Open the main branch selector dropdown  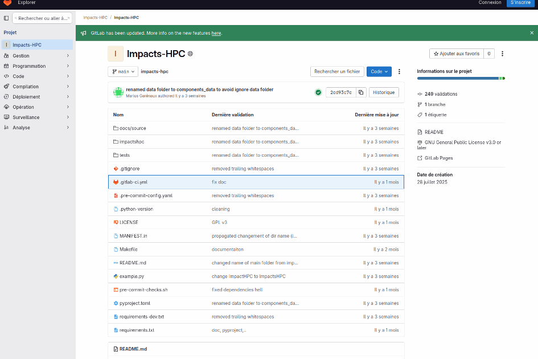pyautogui.click(x=123, y=71)
